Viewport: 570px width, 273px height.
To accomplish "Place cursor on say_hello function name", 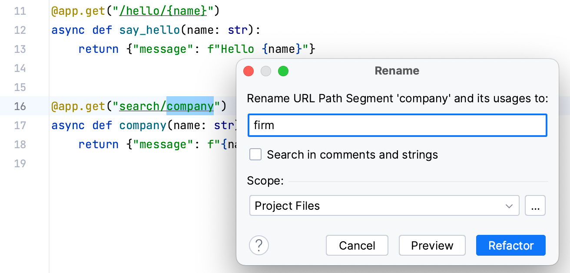I will pos(149,30).
